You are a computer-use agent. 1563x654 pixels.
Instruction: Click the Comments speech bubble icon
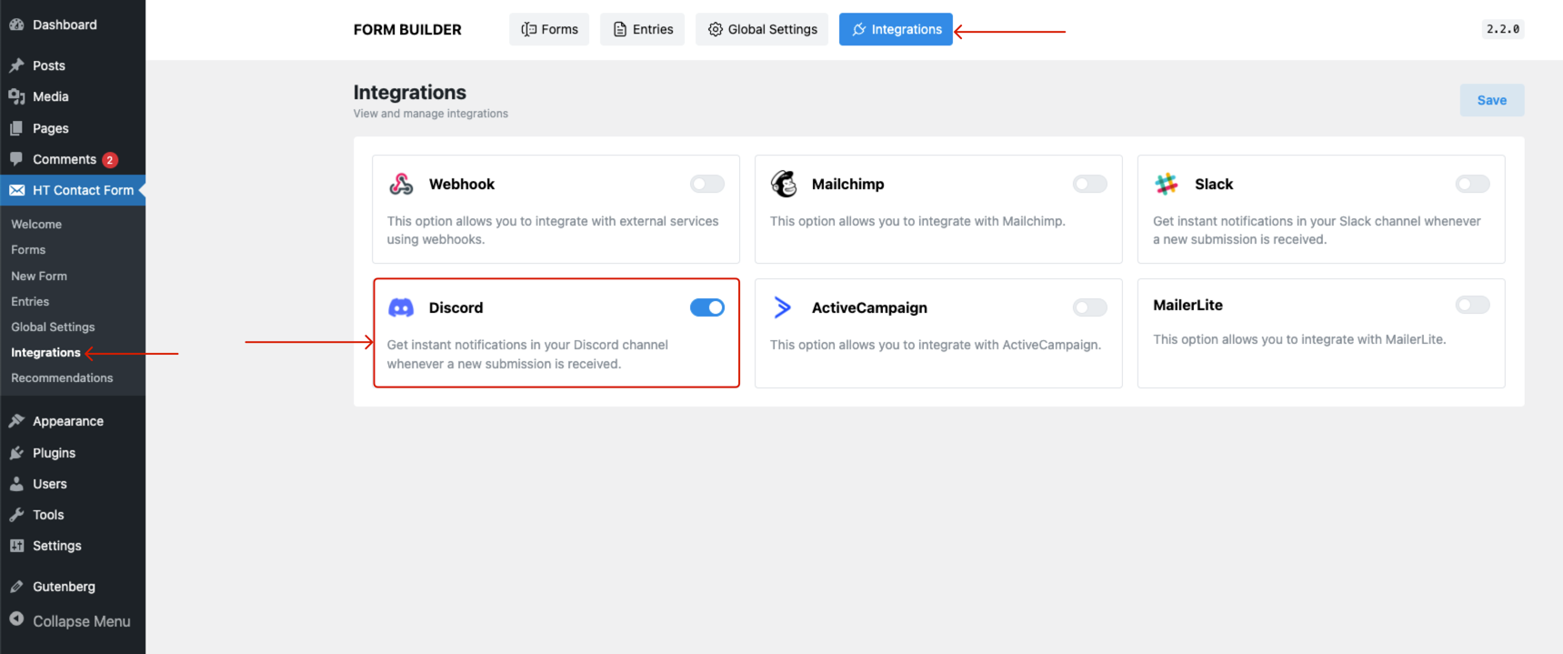click(x=16, y=159)
